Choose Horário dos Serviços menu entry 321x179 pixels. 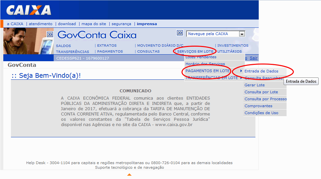(x=215, y=64)
